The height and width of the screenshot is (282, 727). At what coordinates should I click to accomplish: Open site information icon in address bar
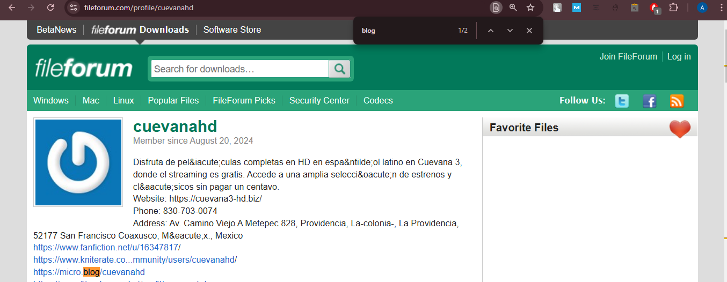tap(74, 8)
